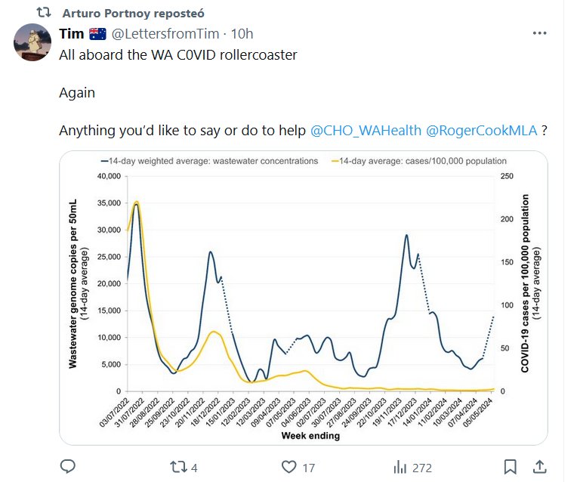Screen dimensions: 577x482
Task: Click the 'Arturo Portnoy reposteó' label
Action: click(x=134, y=14)
